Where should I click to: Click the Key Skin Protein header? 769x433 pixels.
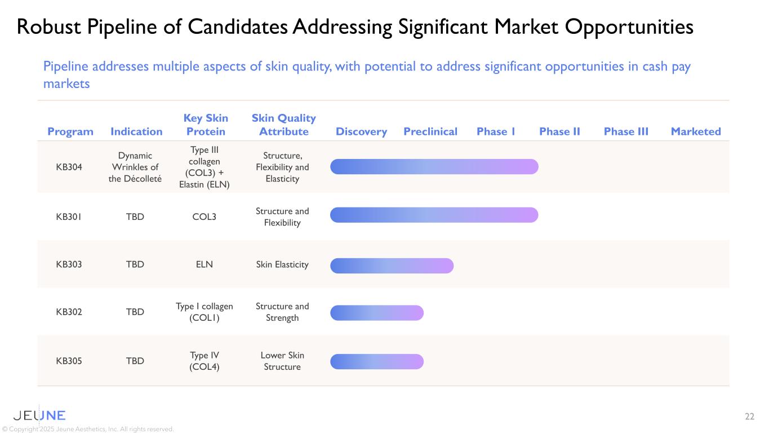point(206,125)
